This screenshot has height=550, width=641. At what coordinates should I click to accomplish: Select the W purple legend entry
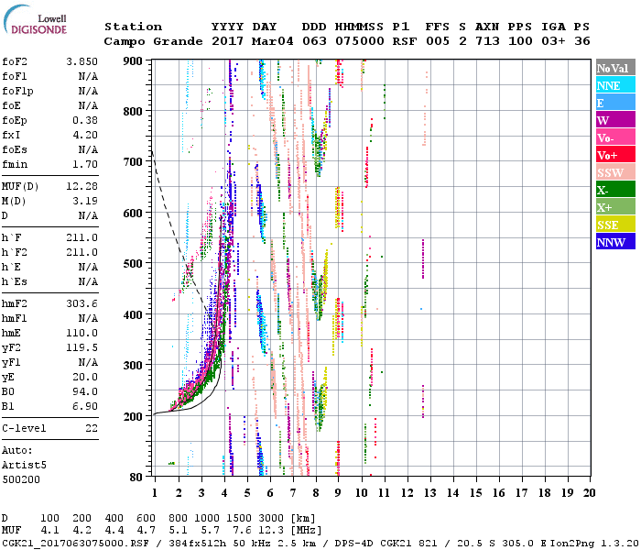(x=614, y=120)
